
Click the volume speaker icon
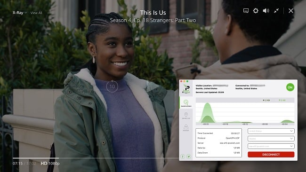(x=266, y=11)
